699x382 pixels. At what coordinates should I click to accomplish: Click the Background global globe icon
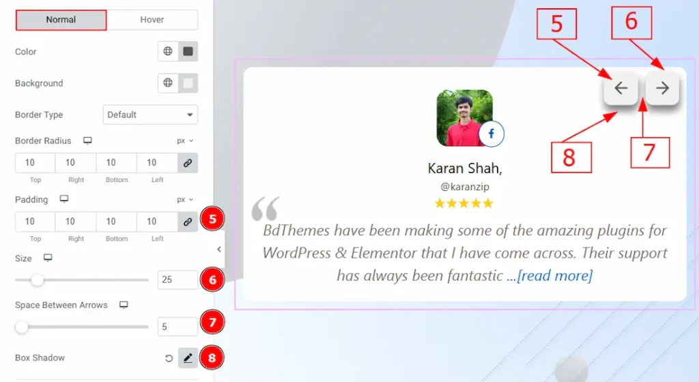168,83
